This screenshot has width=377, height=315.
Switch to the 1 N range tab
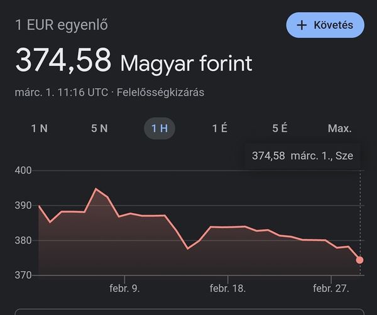40,128
